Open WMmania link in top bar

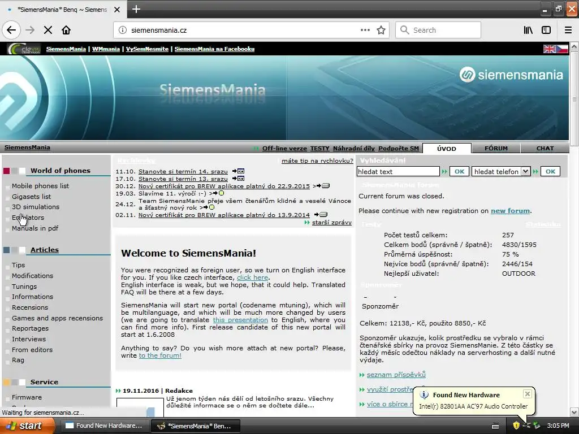tap(106, 49)
